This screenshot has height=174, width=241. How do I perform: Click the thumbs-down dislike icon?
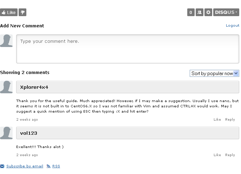[x=22, y=12]
